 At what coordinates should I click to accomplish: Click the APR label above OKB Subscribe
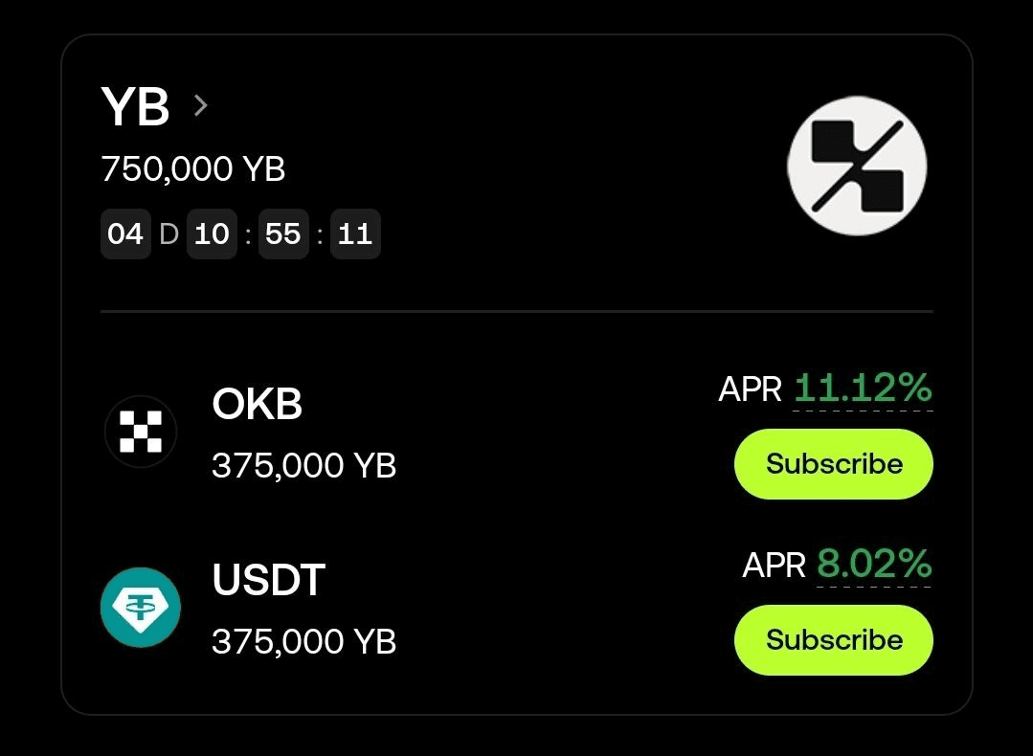point(751,389)
